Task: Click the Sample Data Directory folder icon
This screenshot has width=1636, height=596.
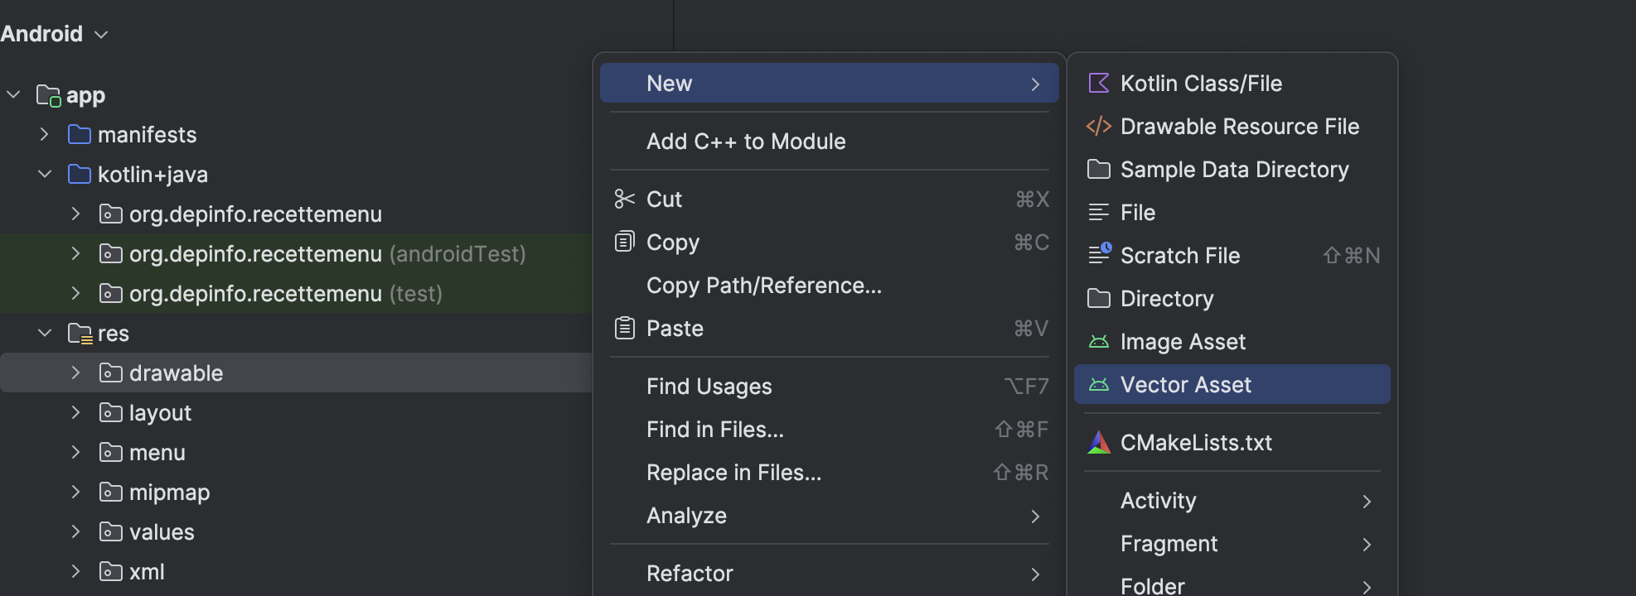Action: [x=1098, y=169]
